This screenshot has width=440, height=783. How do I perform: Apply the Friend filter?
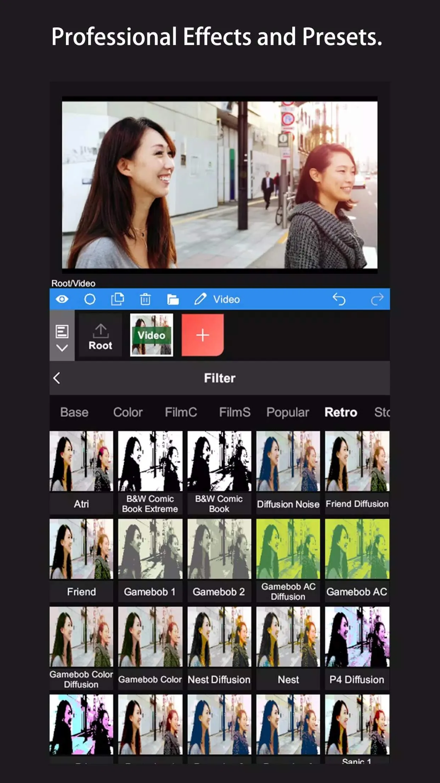[x=81, y=560]
